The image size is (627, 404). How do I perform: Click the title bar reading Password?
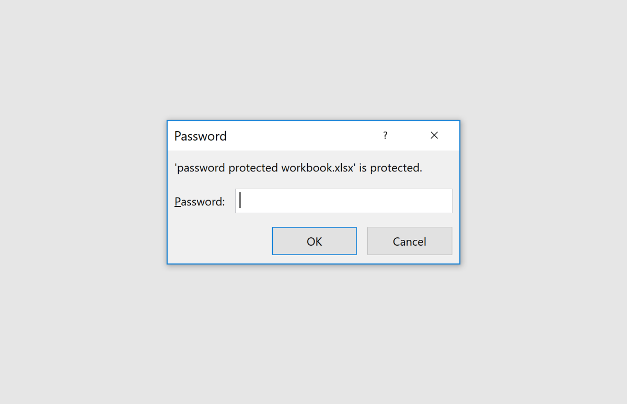(200, 136)
